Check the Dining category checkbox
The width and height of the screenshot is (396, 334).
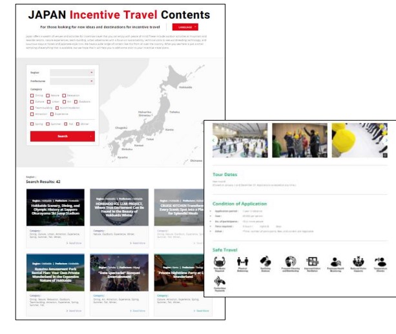[x=32, y=95]
